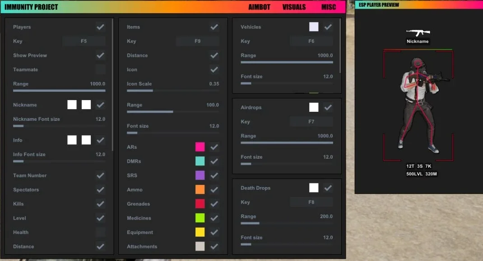The image size is (483, 261).
Task: Open the gray Attachments color swatch
Action: 200,246
